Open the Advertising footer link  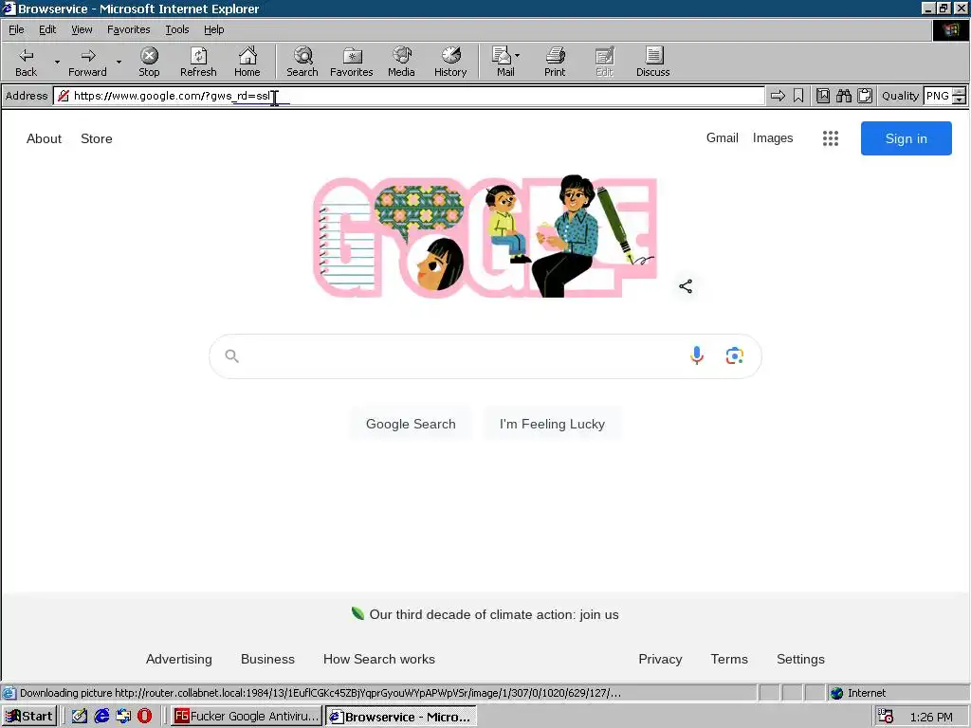(179, 660)
